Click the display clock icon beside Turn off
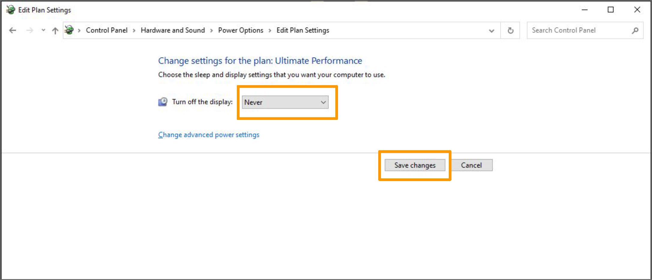Image resolution: width=652 pixels, height=280 pixels. pyautogui.click(x=163, y=102)
